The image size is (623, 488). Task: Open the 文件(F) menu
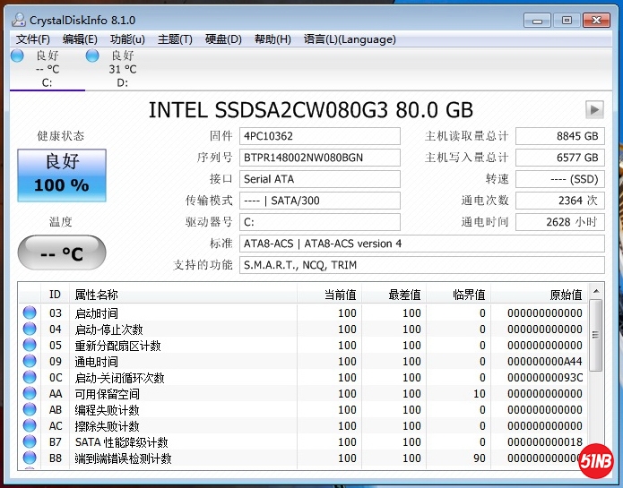[x=33, y=39]
